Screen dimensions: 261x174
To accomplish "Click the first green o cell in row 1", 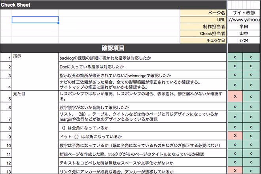I will pyautogui.click(x=235, y=58).
